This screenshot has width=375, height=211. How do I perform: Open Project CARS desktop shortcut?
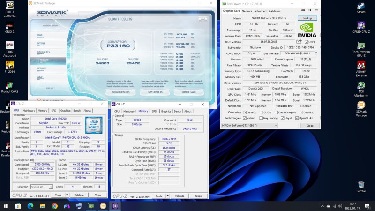coord(9,87)
